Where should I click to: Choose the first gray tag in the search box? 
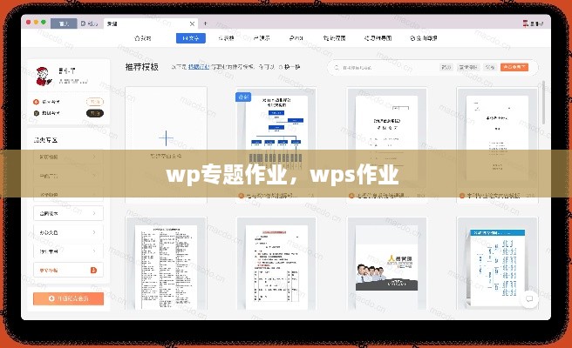point(446,67)
